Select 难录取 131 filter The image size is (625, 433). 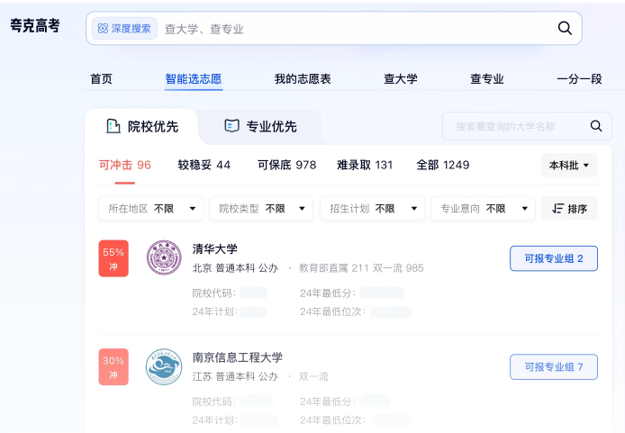[365, 165]
